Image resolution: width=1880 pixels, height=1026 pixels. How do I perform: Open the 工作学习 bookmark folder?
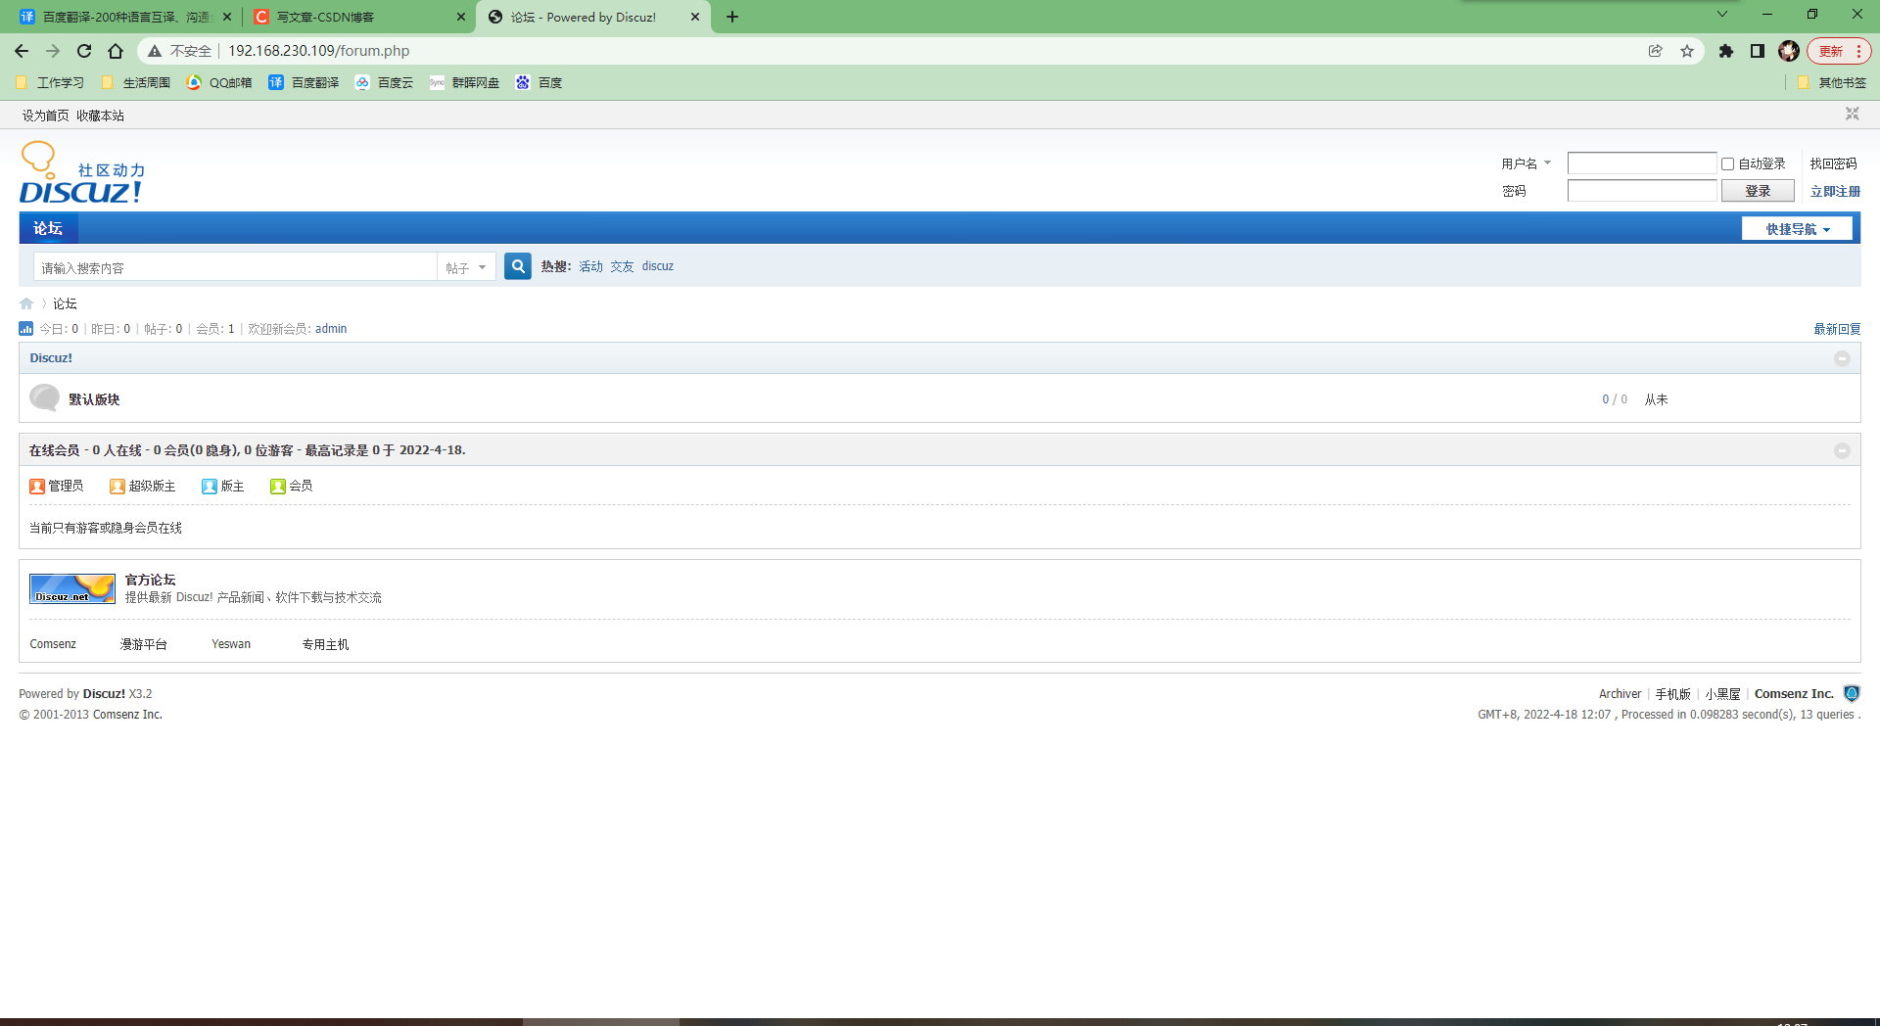50,83
